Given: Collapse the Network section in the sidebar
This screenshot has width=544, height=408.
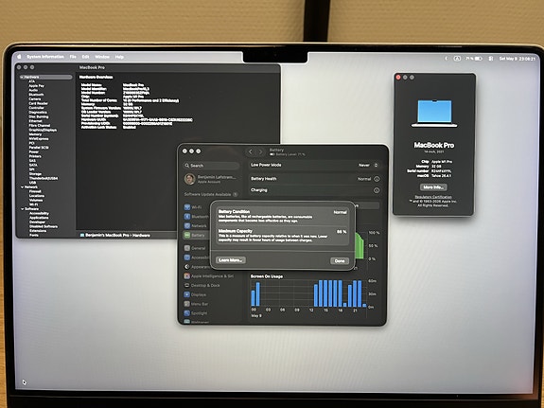Looking at the screenshot, I should click(x=22, y=187).
